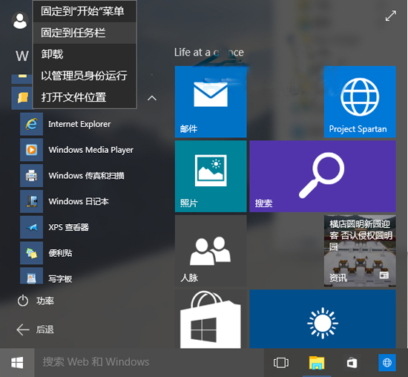Viewport: 408px width, 377px height.
Task: Open the 邮件 mail tile
Action: [211, 102]
